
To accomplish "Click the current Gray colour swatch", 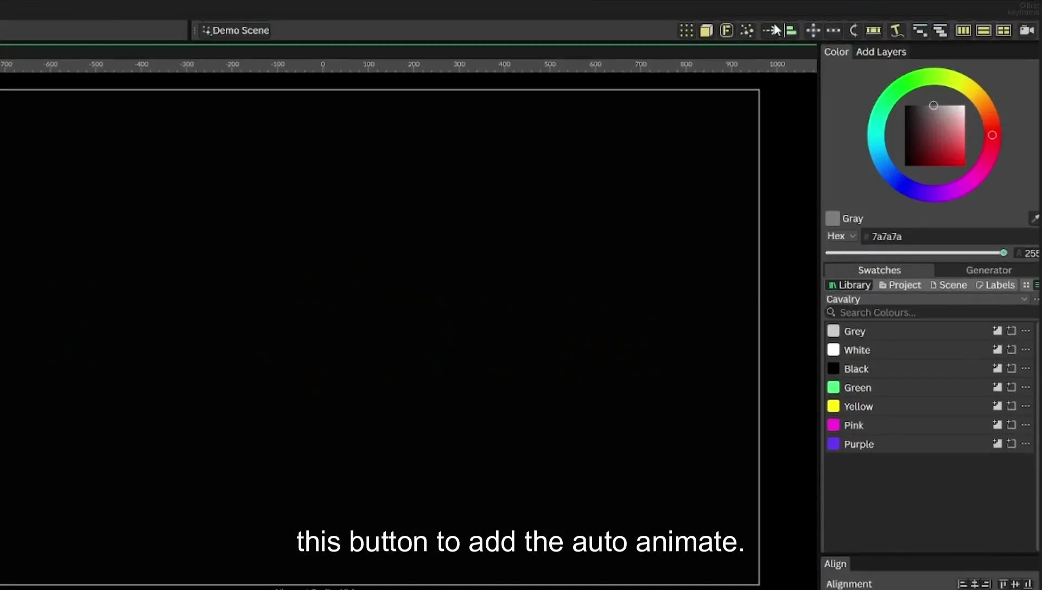I will coord(833,218).
